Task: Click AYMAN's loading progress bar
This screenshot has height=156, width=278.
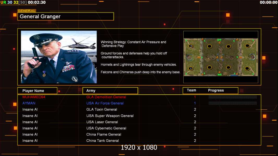Action: tap(233, 103)
